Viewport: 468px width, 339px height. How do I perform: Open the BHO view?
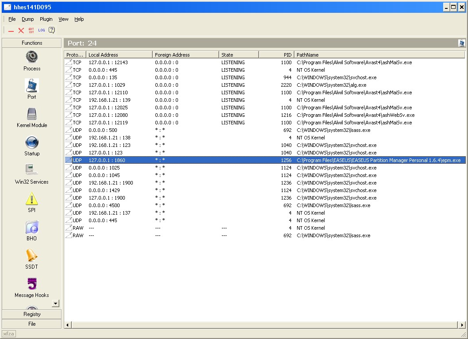(x=31, y=231)
